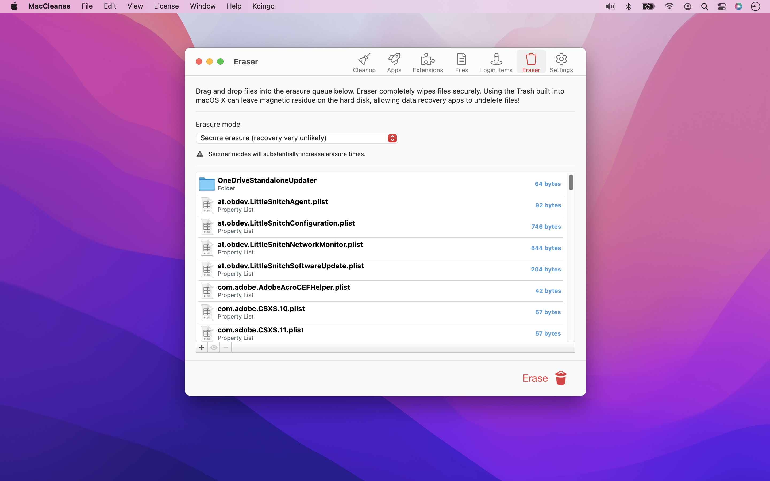
Task: Click the 64 bytes size value
Action: [x=548, y=184]
